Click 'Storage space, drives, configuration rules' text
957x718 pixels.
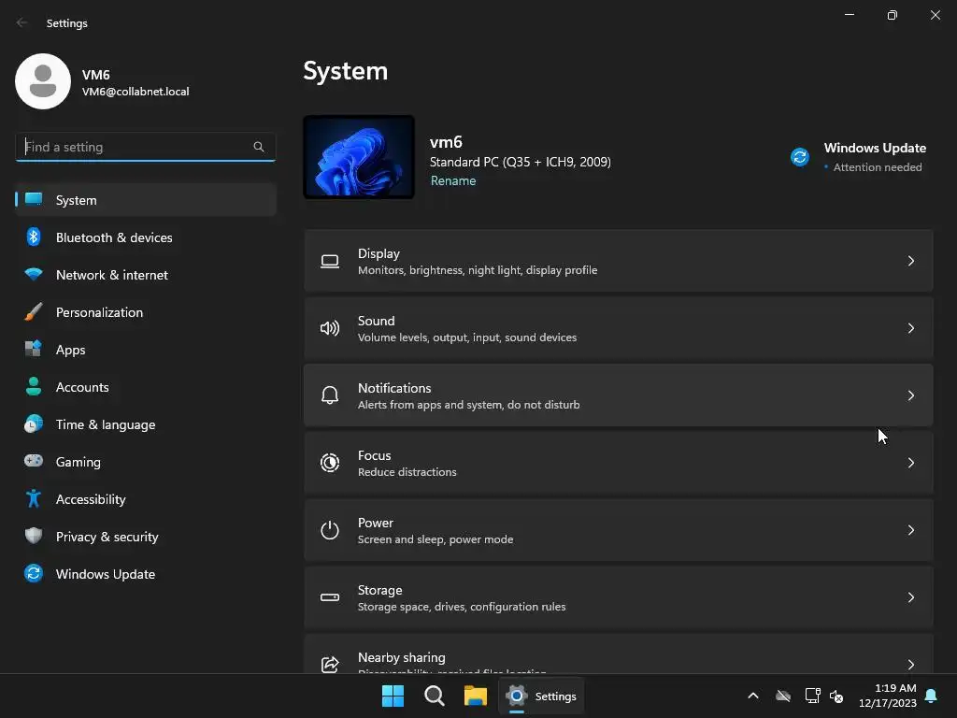click(462, 606)
